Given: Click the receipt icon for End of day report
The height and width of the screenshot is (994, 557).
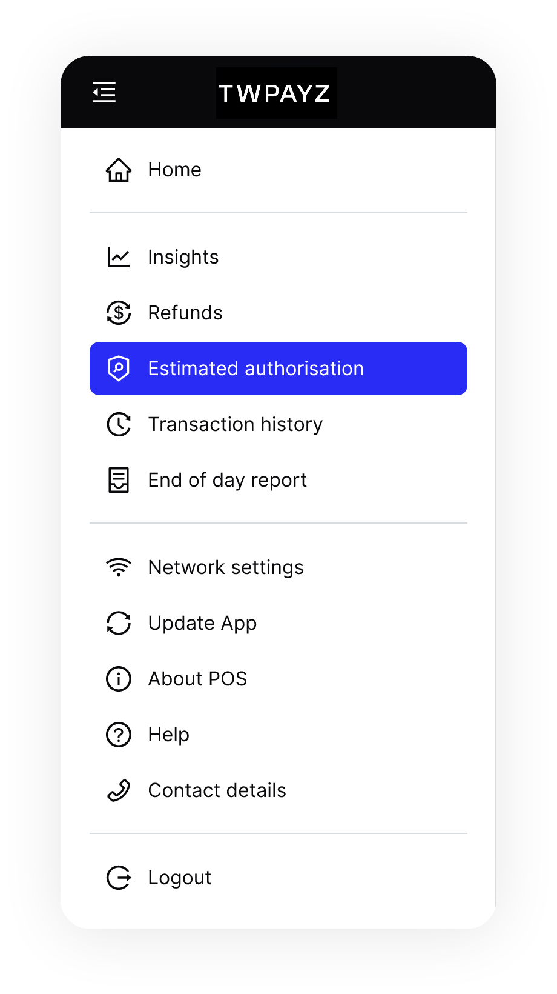Looking at the screenshot, I should (x=119, y=480).
